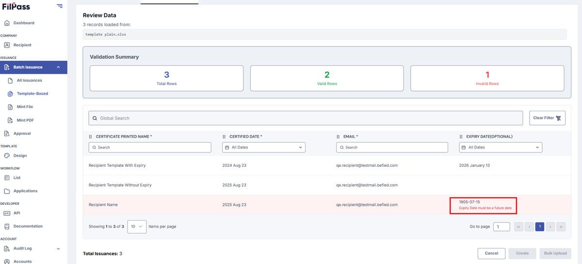Go to All Issuances
Screen dimensions: 582x264
click(29, 80)
